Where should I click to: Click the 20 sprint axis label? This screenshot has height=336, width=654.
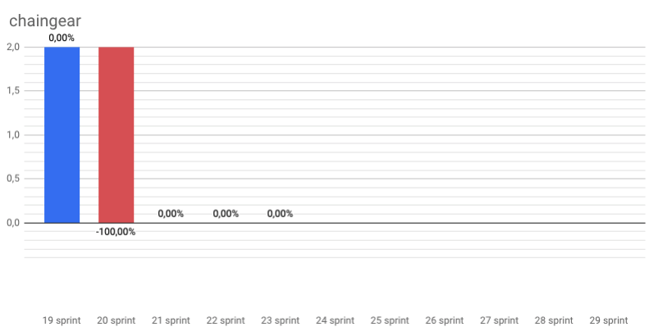[x=116, y=320]
